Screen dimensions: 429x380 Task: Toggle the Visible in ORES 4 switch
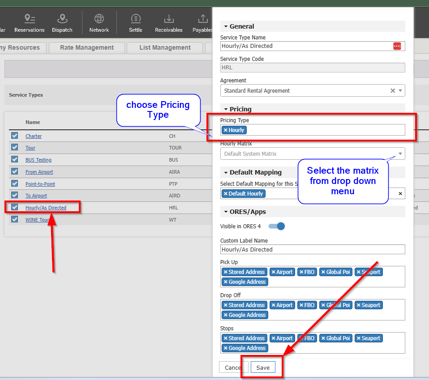pos(277,226)
